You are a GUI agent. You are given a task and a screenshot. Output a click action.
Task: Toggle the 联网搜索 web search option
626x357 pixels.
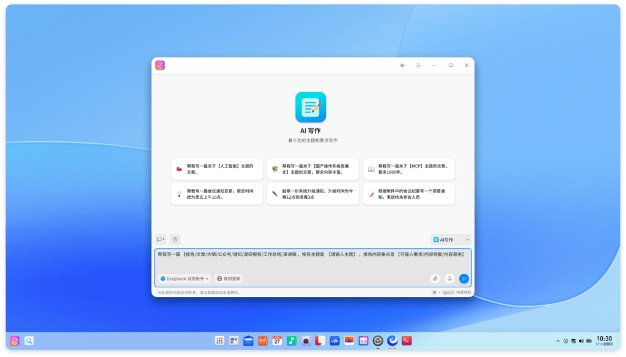tap(229, 279)
